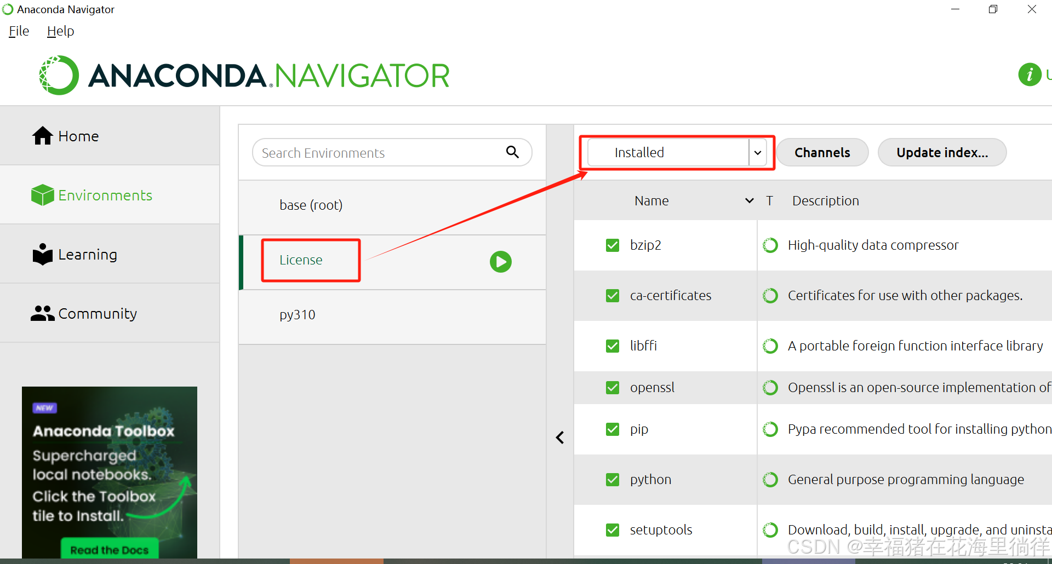This screenshot has height=564, width=1052.
Task: Select the bzip2 package name
Action: coord(645,245)
